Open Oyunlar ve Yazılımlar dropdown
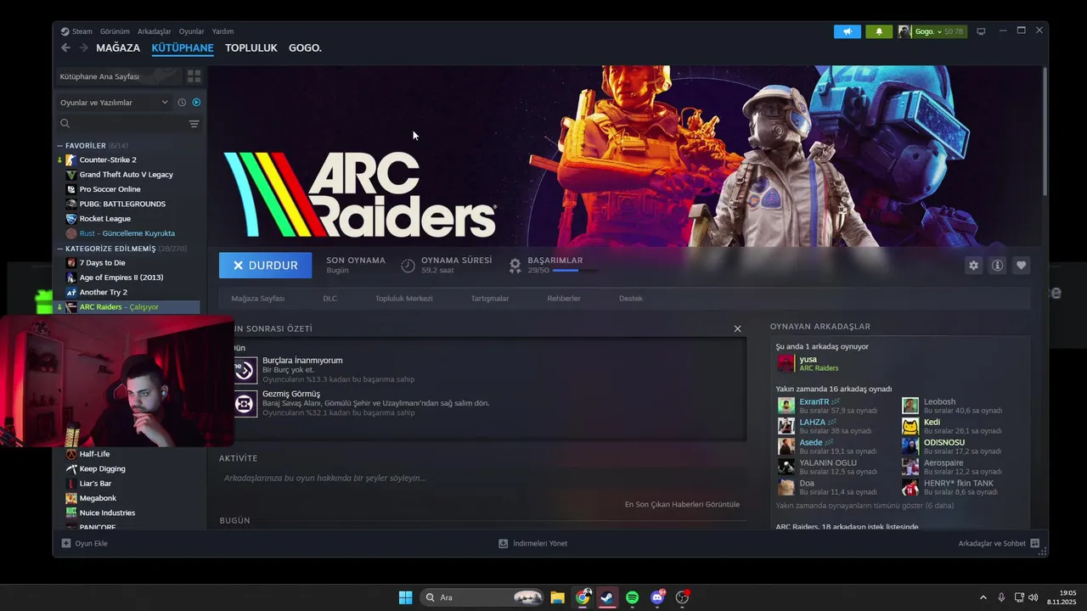 114,103
